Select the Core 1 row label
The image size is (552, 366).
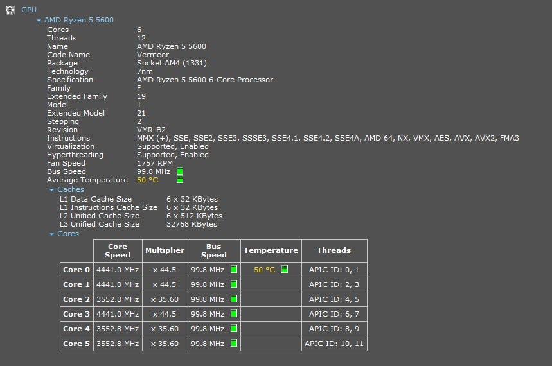click(x=76, y=284)
